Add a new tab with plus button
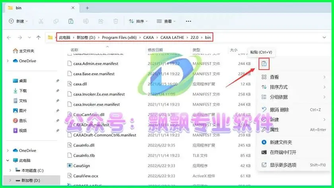The width and height of the screenshot is (334, 188). click(x=87, y=8)
